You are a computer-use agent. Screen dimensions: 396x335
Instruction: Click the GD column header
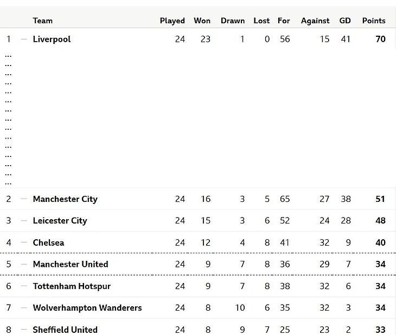click(x=345, y=21)
